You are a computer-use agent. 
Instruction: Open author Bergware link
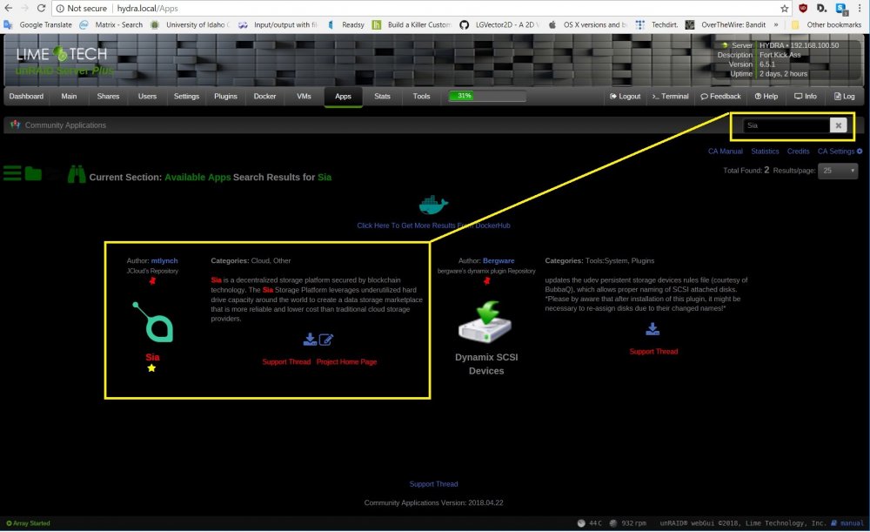pyautogui.click(x=499, y=260)
